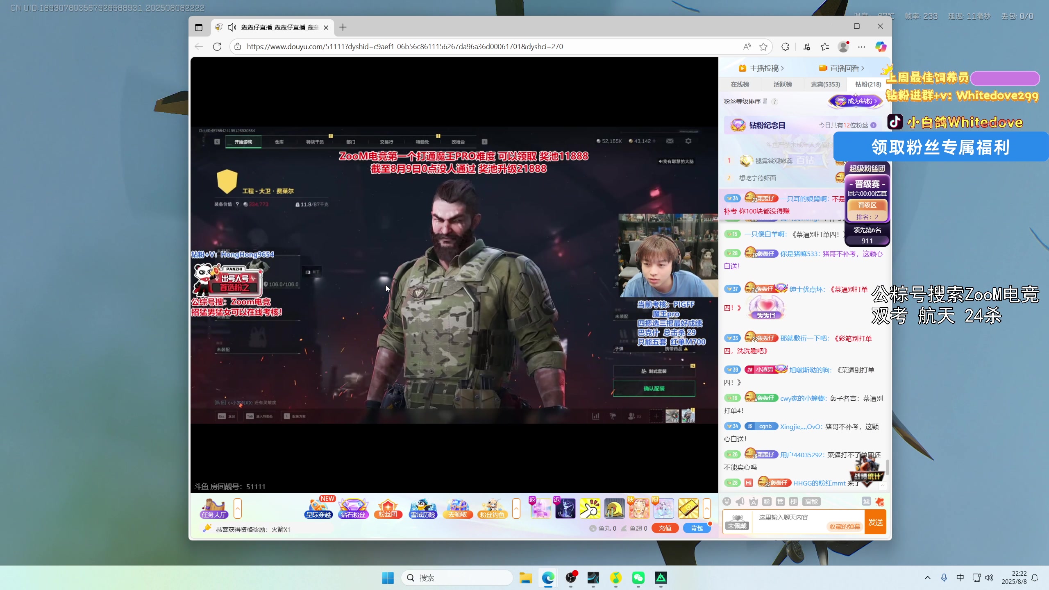1049x590 pixels.
Task: Switch to the 活跃榜 tab
Action: point(783,84)
